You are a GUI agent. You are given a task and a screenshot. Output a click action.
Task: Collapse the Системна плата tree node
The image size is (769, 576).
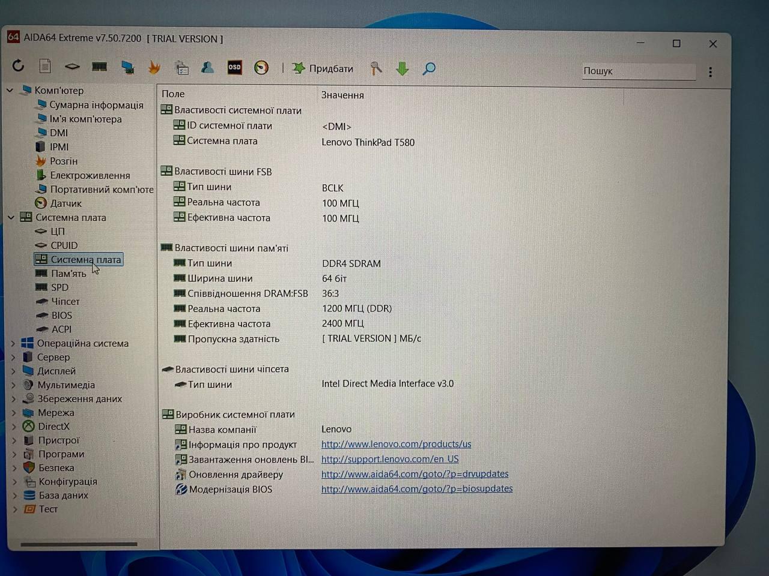(x=11, y=217)
